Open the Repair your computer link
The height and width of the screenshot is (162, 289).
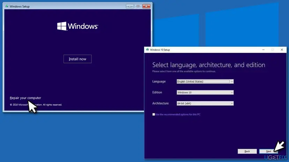[25, 98]
